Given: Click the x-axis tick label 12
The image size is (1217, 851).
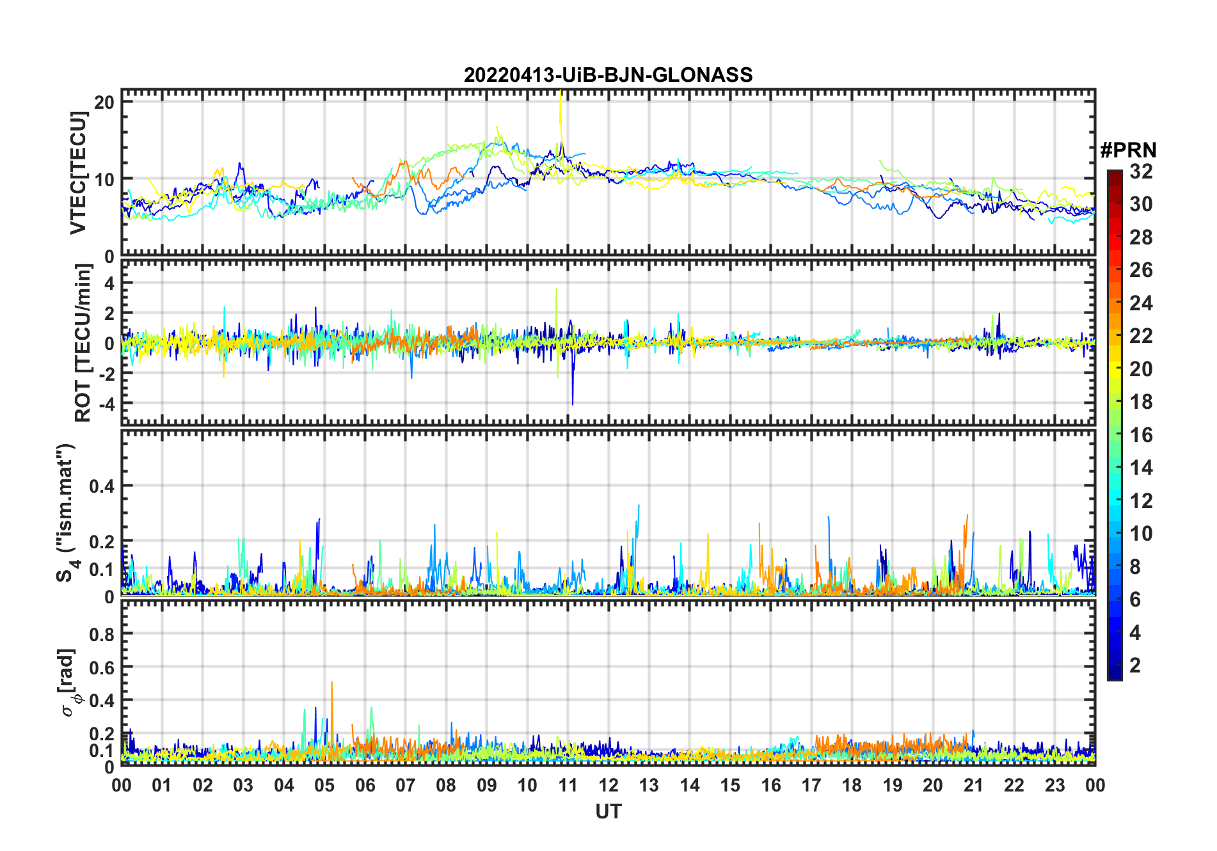Looking at the screenshot, I should (608, 785).
